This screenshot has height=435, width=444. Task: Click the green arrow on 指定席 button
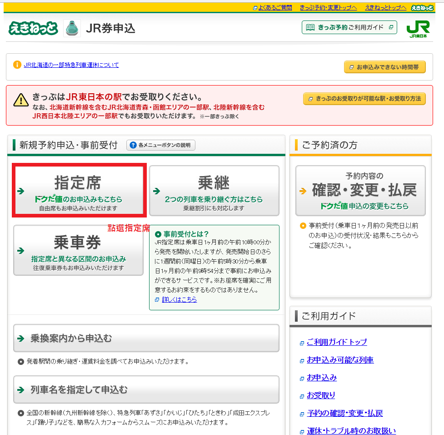click(x=20, y=191)
